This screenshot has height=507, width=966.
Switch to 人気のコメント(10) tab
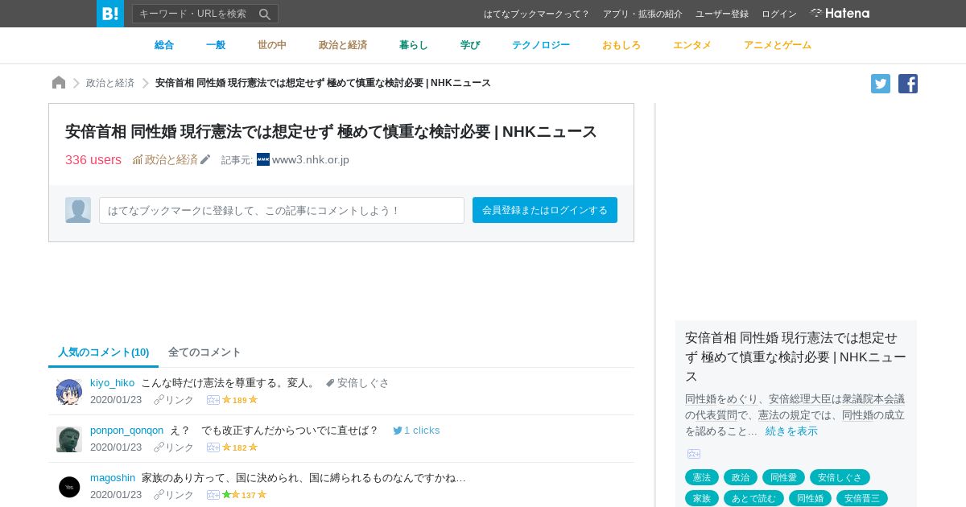point(103,352)
